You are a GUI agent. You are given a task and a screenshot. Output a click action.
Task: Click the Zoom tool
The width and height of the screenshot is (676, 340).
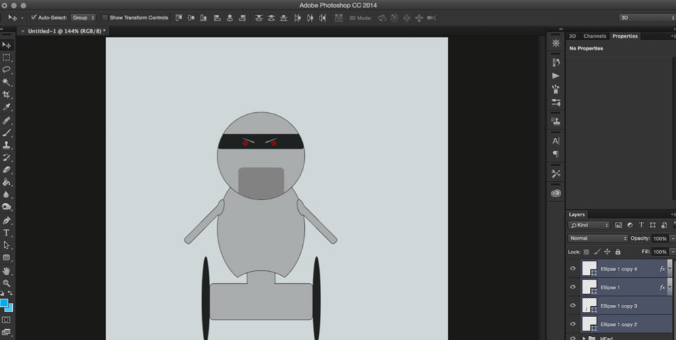(7, 283)
